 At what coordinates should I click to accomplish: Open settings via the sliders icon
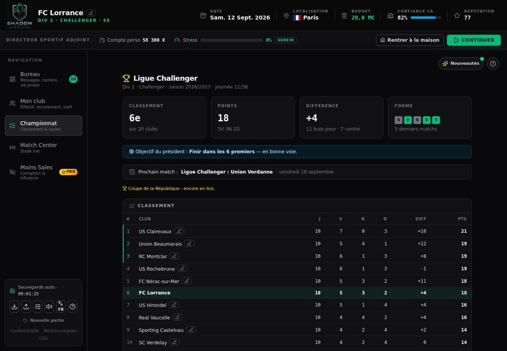point(38,307)
